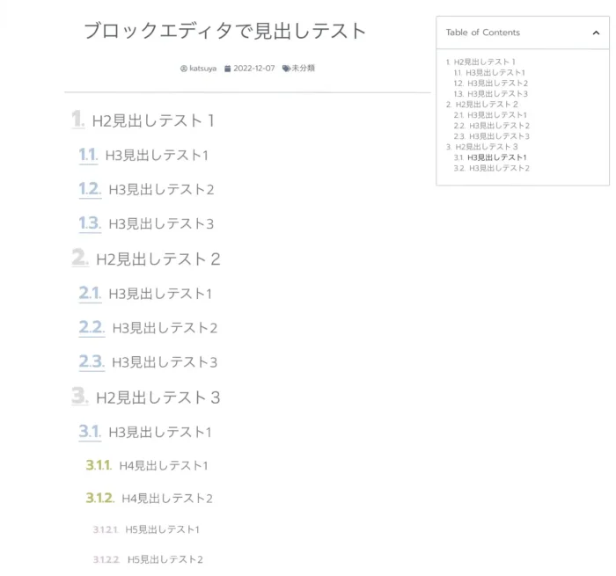Open the katsuya author link
The image size is (616, 576).
(x=202, y=69)
